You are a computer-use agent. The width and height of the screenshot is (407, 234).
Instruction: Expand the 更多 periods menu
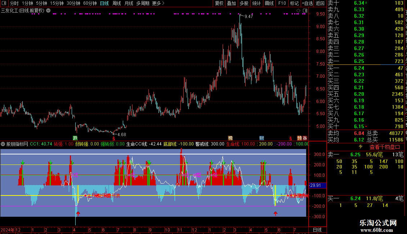(x=158, y=3)
